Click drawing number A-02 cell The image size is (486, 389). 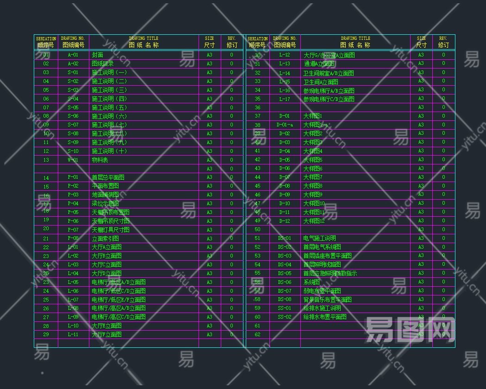[x=73, y=63]
